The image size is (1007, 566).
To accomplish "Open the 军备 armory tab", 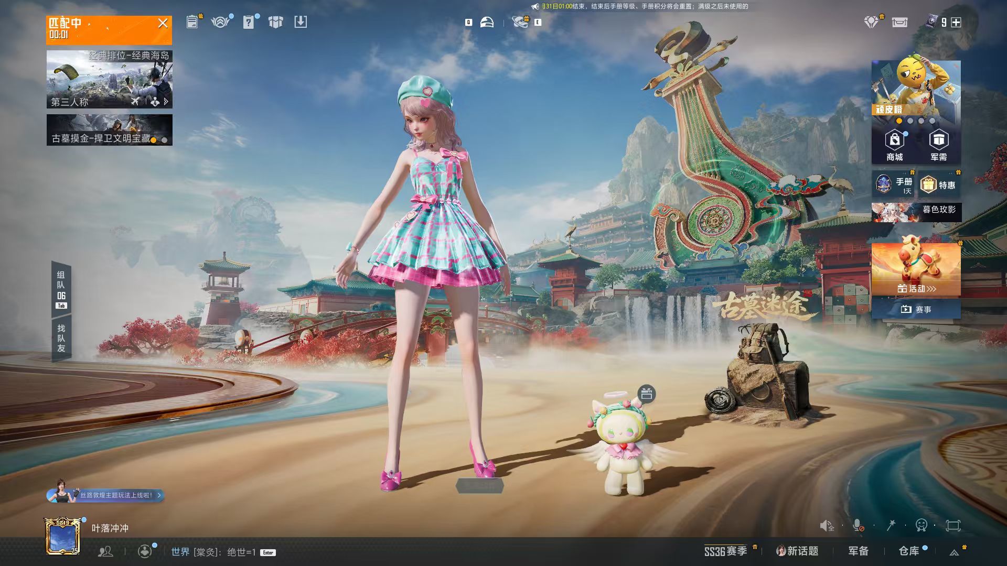I will [859, 551].
